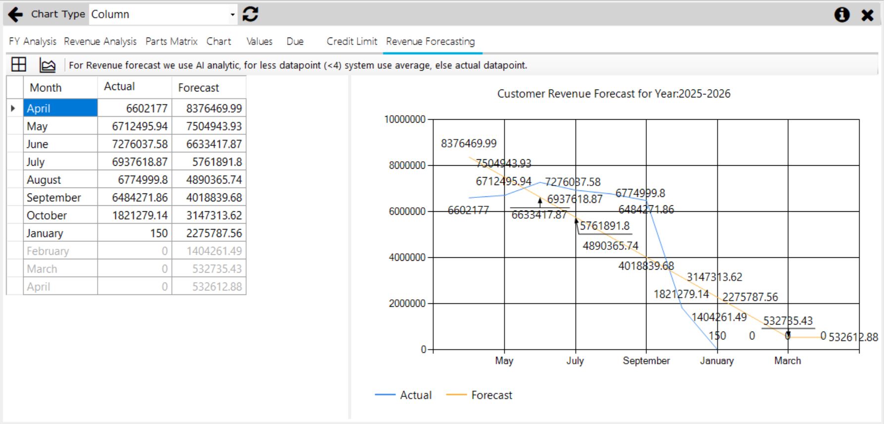This screenshot has height=424, width=884.
Task: Switch to chart view icon
Action: (x=48, y=65)
